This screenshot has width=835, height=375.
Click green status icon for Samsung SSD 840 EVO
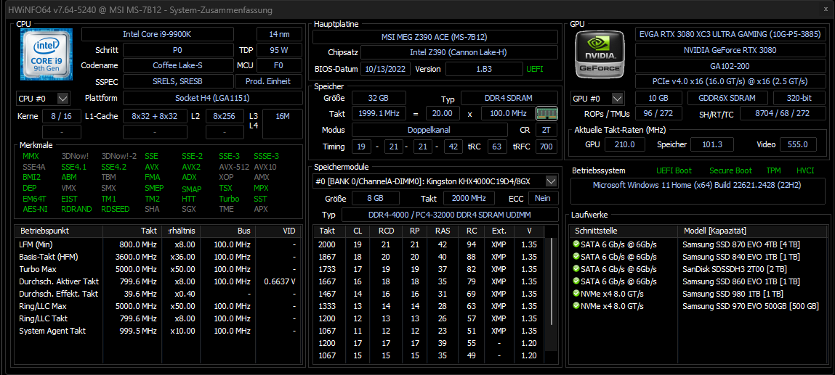click(576, 257)
